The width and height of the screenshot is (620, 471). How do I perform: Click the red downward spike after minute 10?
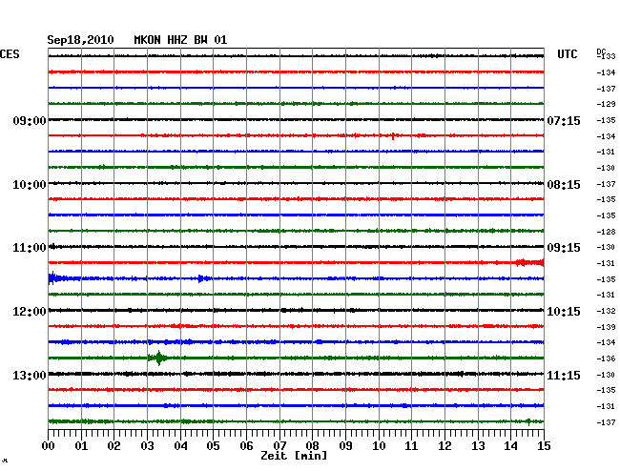tap(393, 136)
